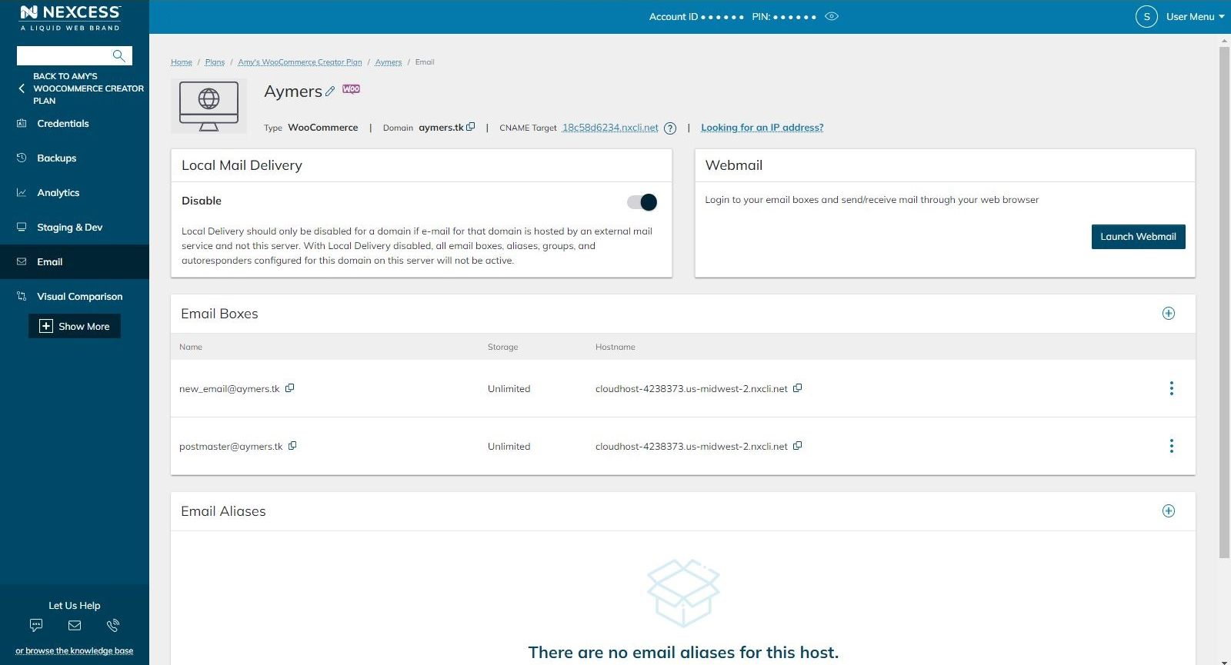The width and height of the screenshot is (1231, 665).
Task: Click the search magnifier icon in sidebar
Action: [118, 55]
